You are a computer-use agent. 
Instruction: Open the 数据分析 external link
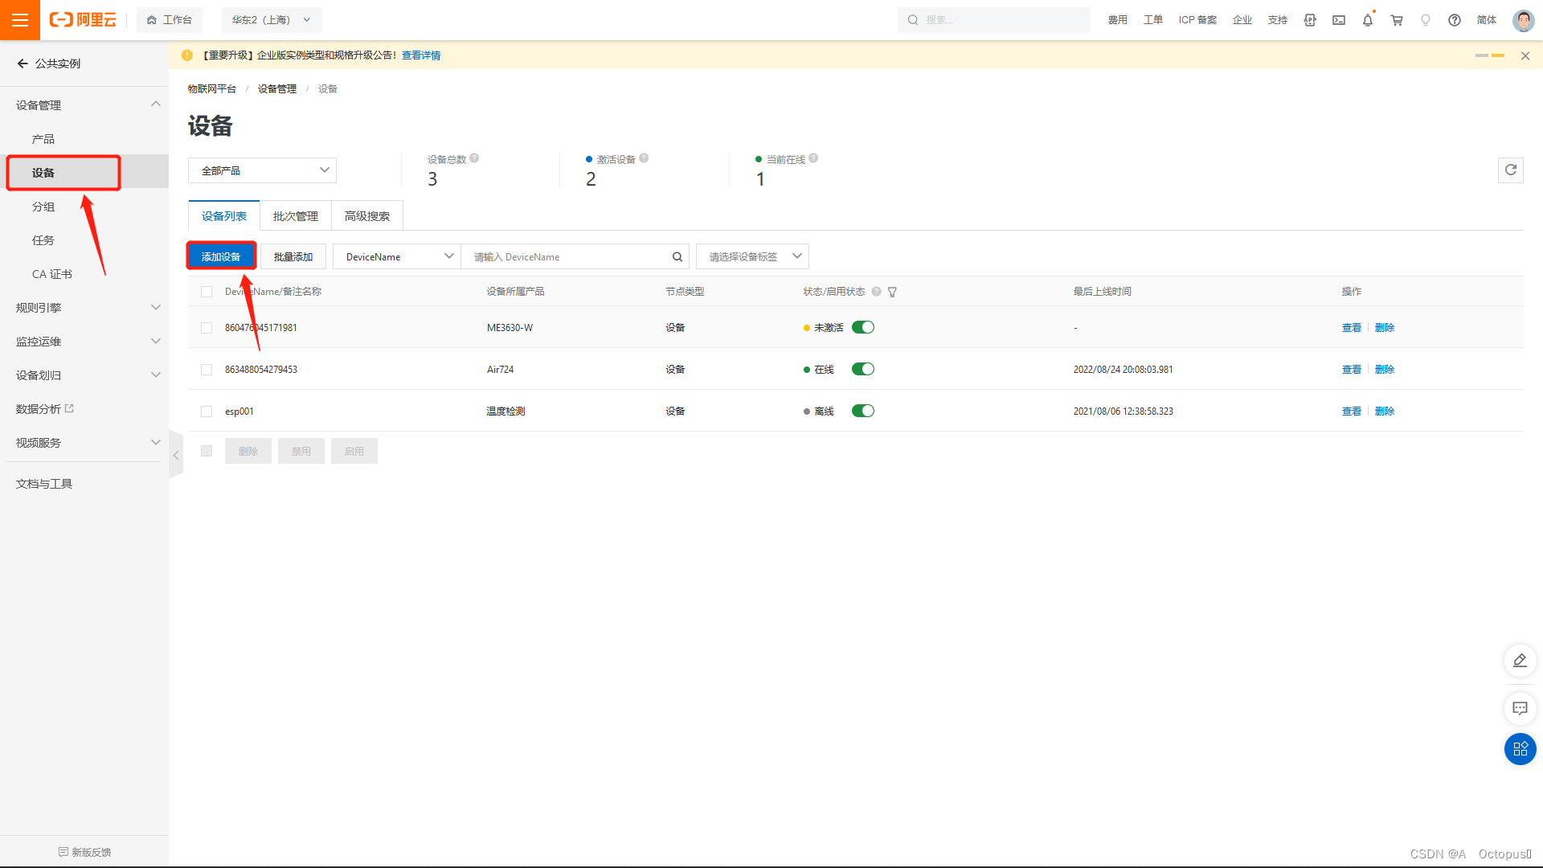click(x=45, y=409)
